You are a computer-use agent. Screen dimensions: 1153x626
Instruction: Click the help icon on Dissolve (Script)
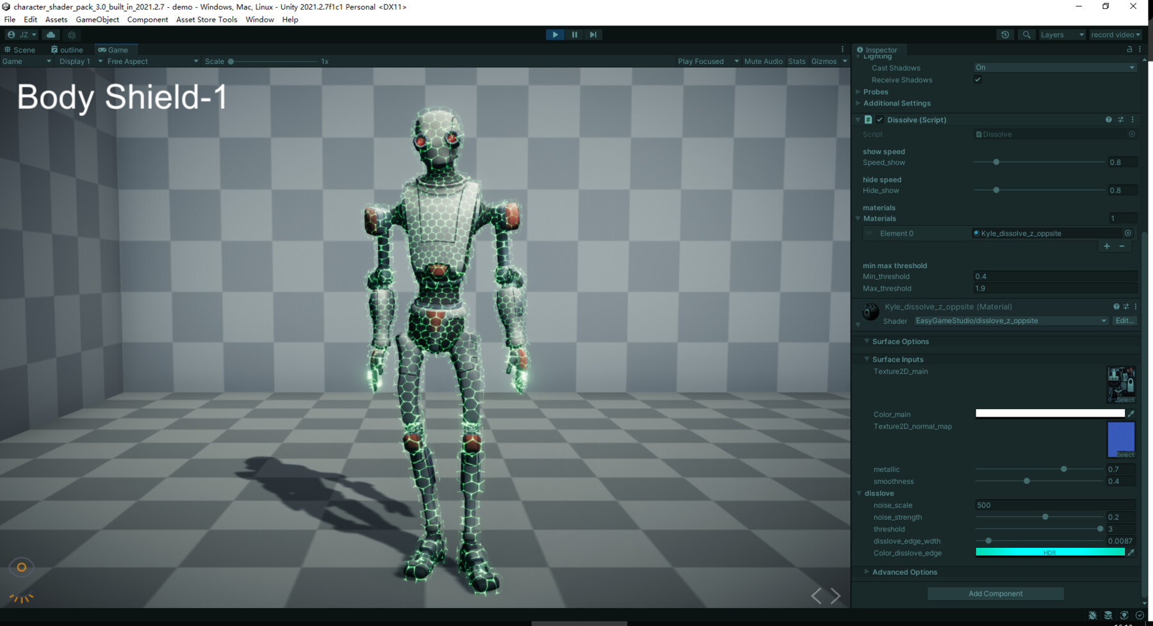click(1108, 120)
